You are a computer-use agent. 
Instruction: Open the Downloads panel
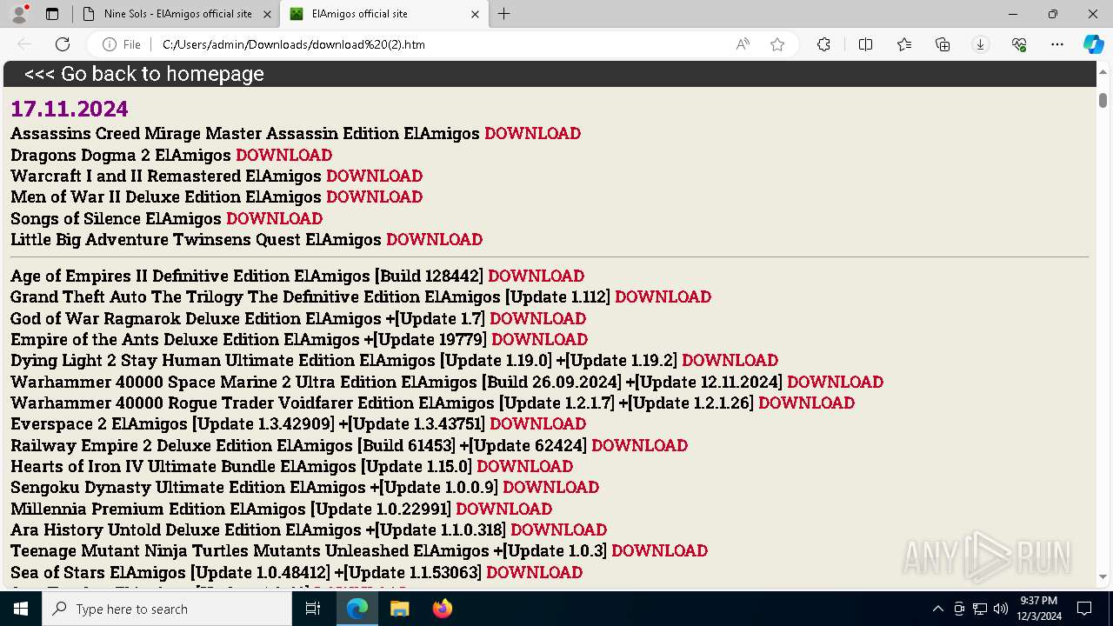[981, 44]
